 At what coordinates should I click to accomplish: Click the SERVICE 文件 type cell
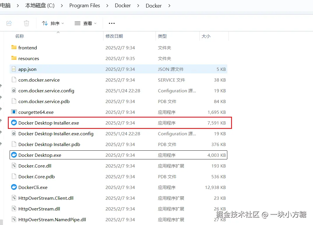pyautogui.click(x=171, y=80)
